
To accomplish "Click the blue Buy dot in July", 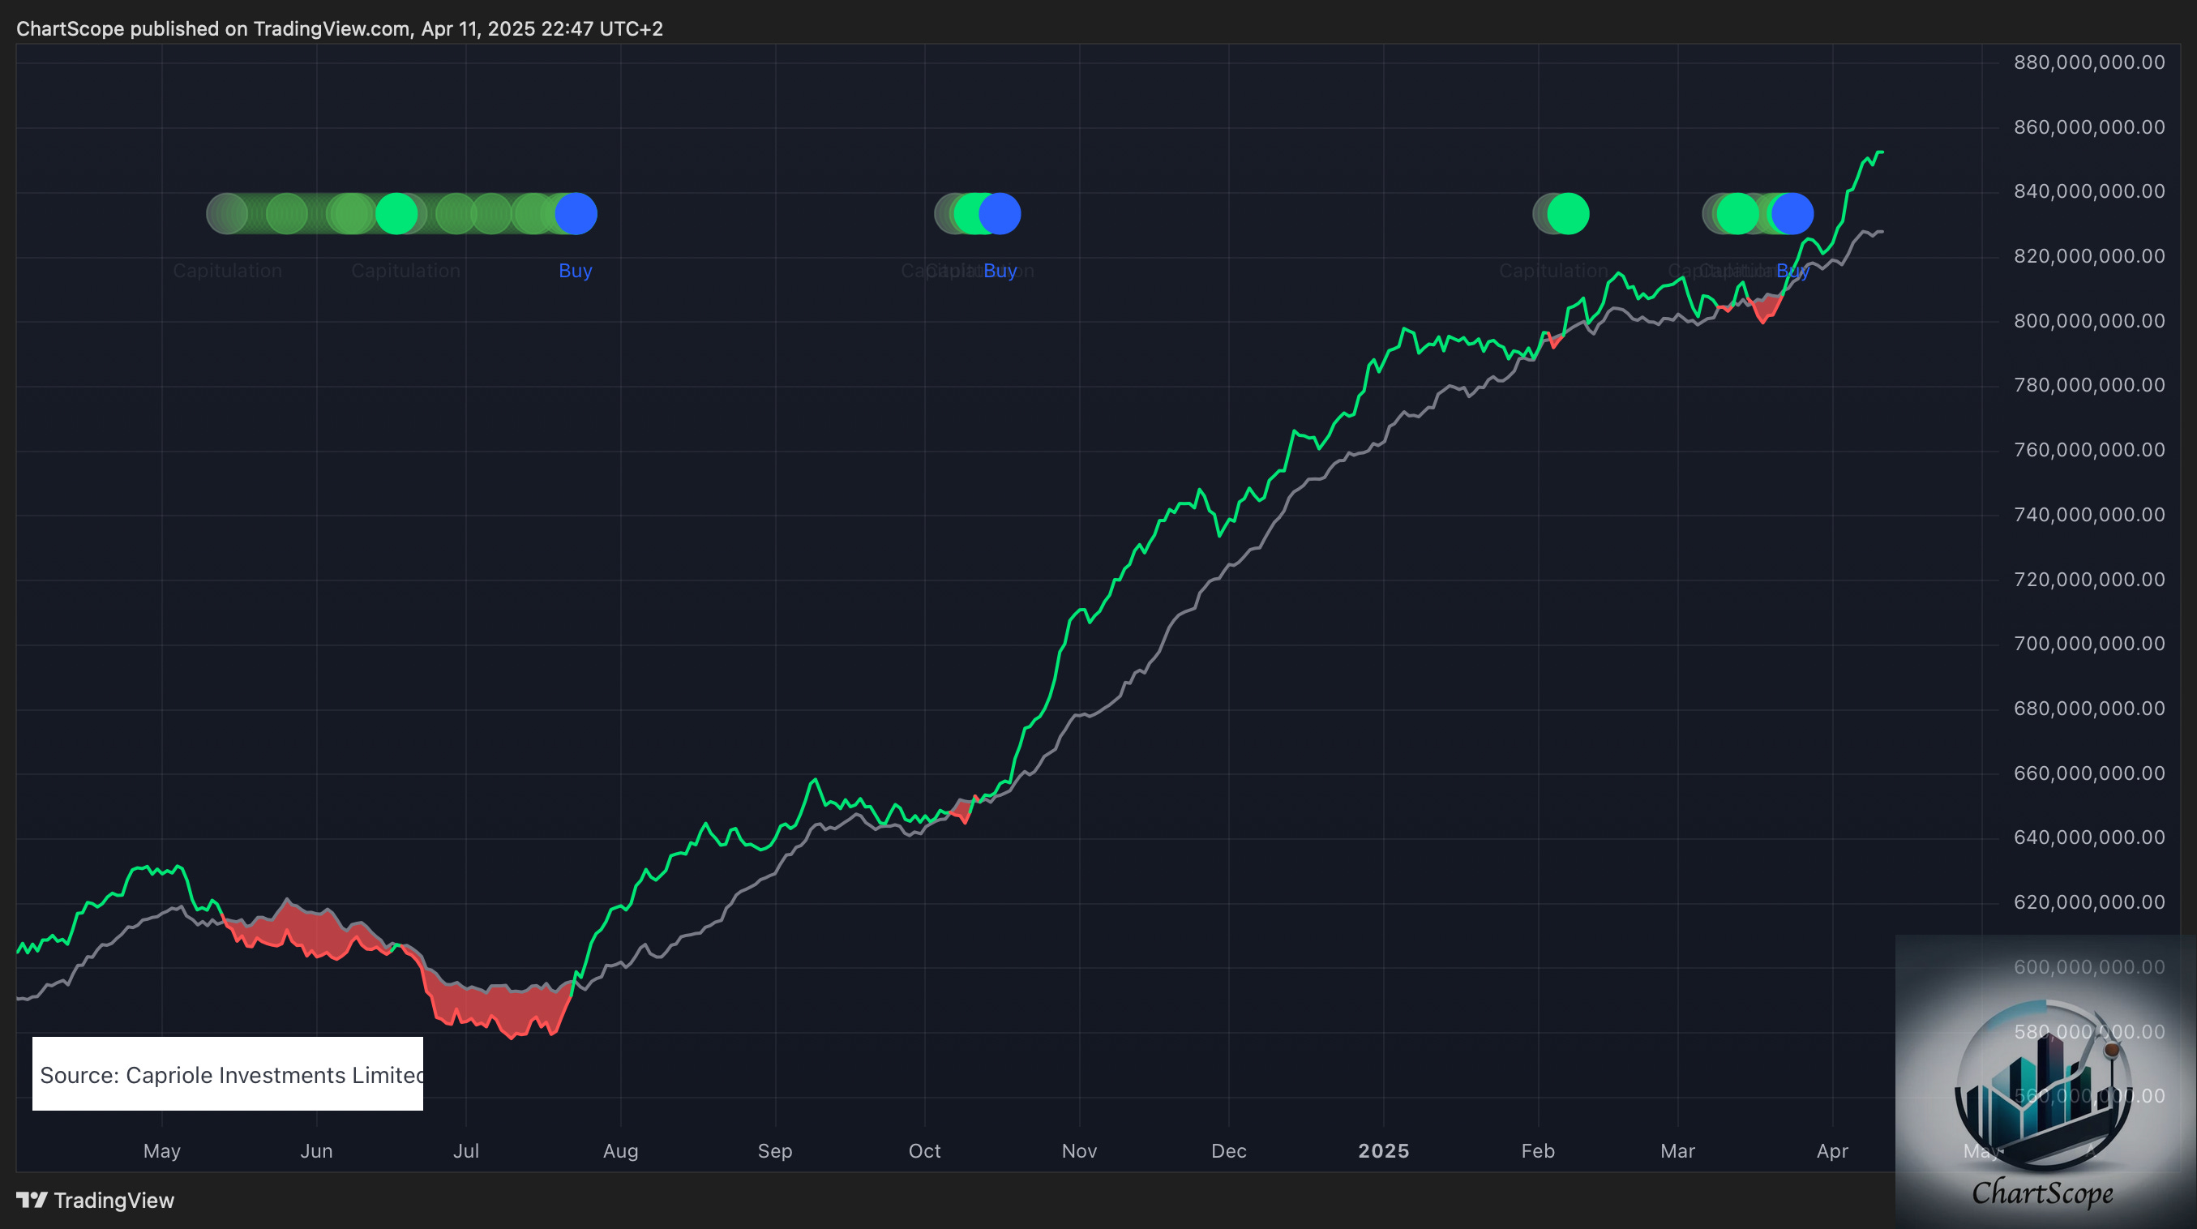I will click(576, 214).
